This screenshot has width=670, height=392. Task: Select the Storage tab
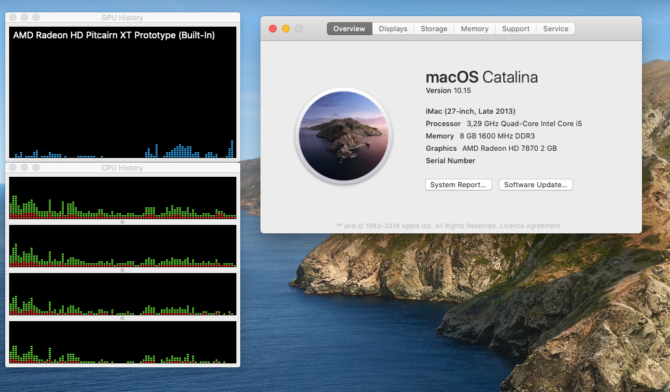(434, 29)
